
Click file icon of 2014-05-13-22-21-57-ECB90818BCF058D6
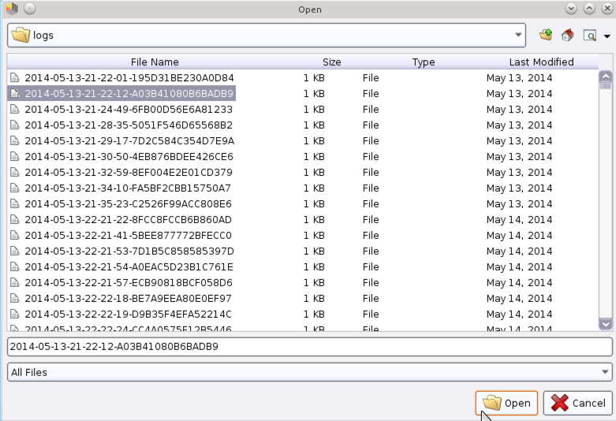[x=14, y=283]
